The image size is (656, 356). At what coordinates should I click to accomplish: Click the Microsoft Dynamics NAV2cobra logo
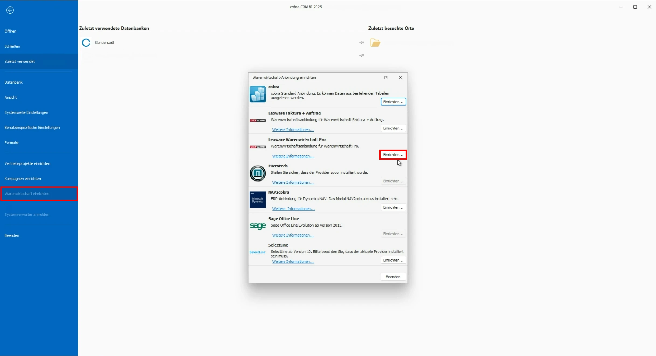[x=258, y=200]
